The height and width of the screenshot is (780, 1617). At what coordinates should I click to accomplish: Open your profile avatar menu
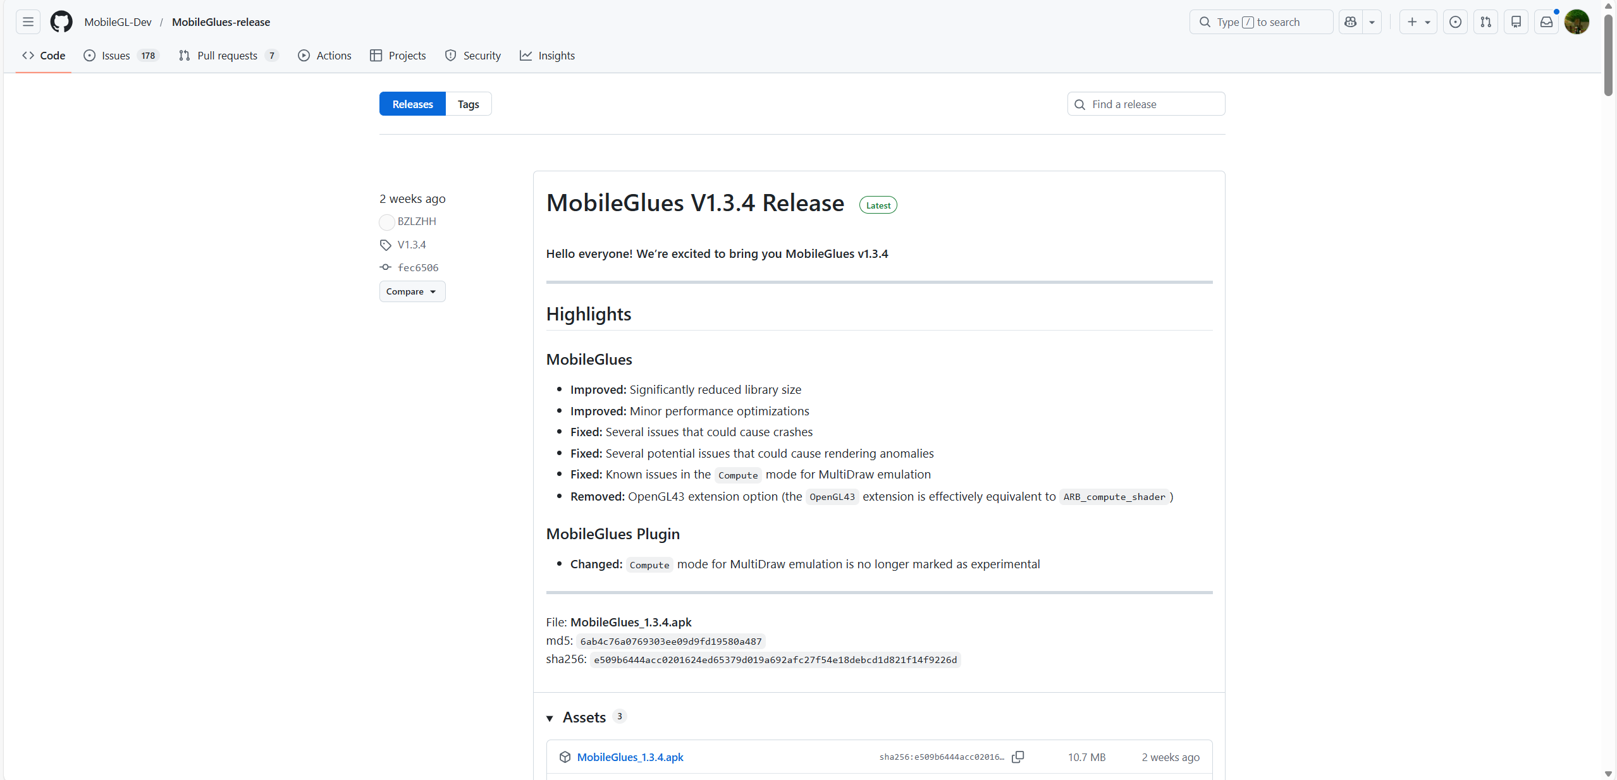pos(1577,21)
